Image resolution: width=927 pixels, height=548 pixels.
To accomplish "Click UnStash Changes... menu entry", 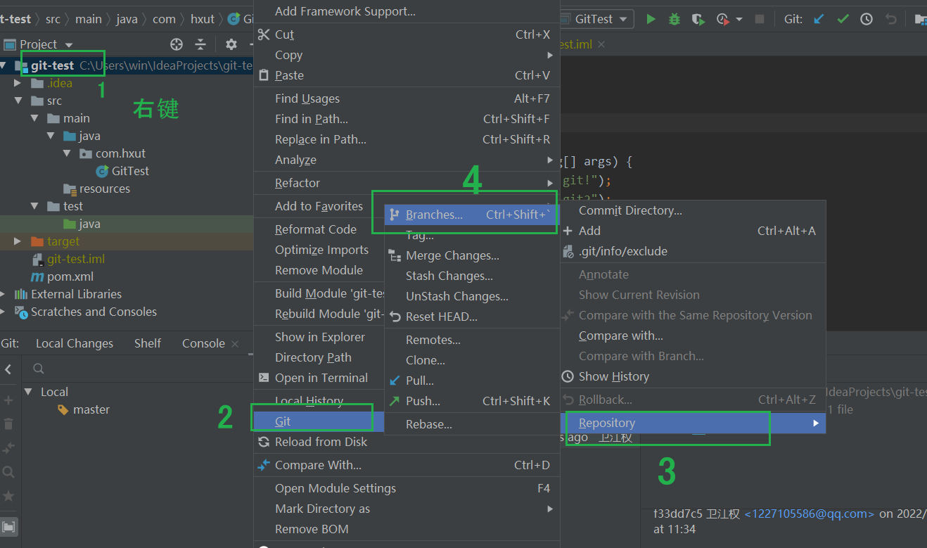I will coord(472,296).
